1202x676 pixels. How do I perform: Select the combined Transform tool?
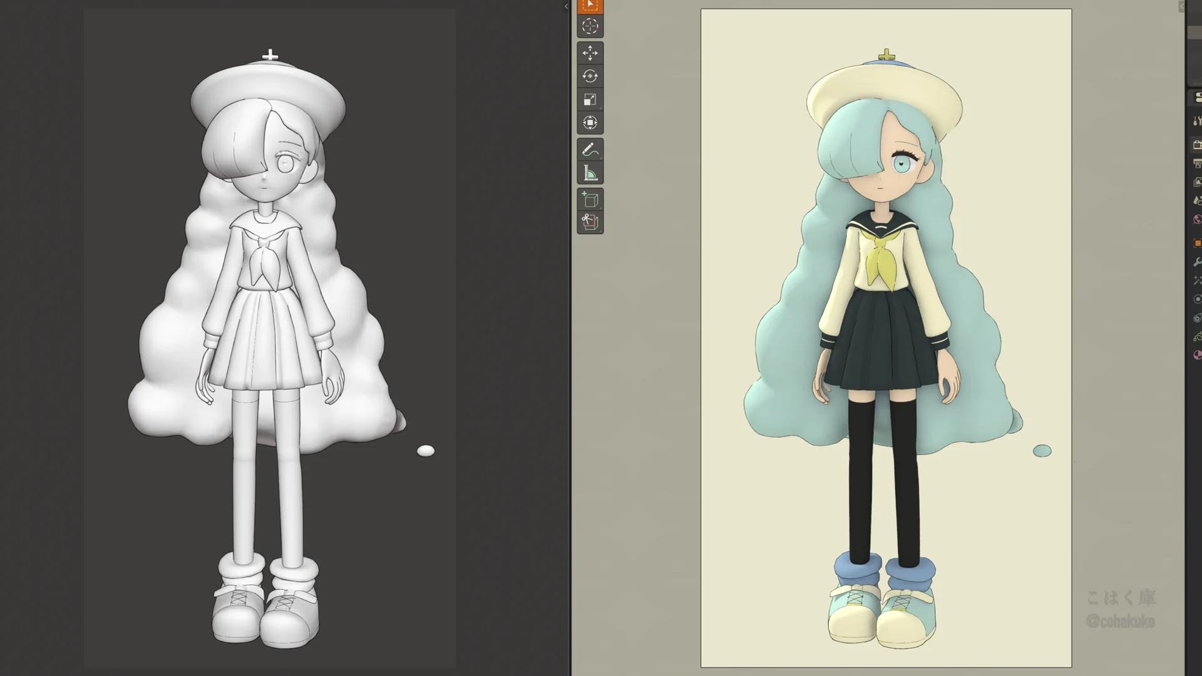click(x=590, y=123)
